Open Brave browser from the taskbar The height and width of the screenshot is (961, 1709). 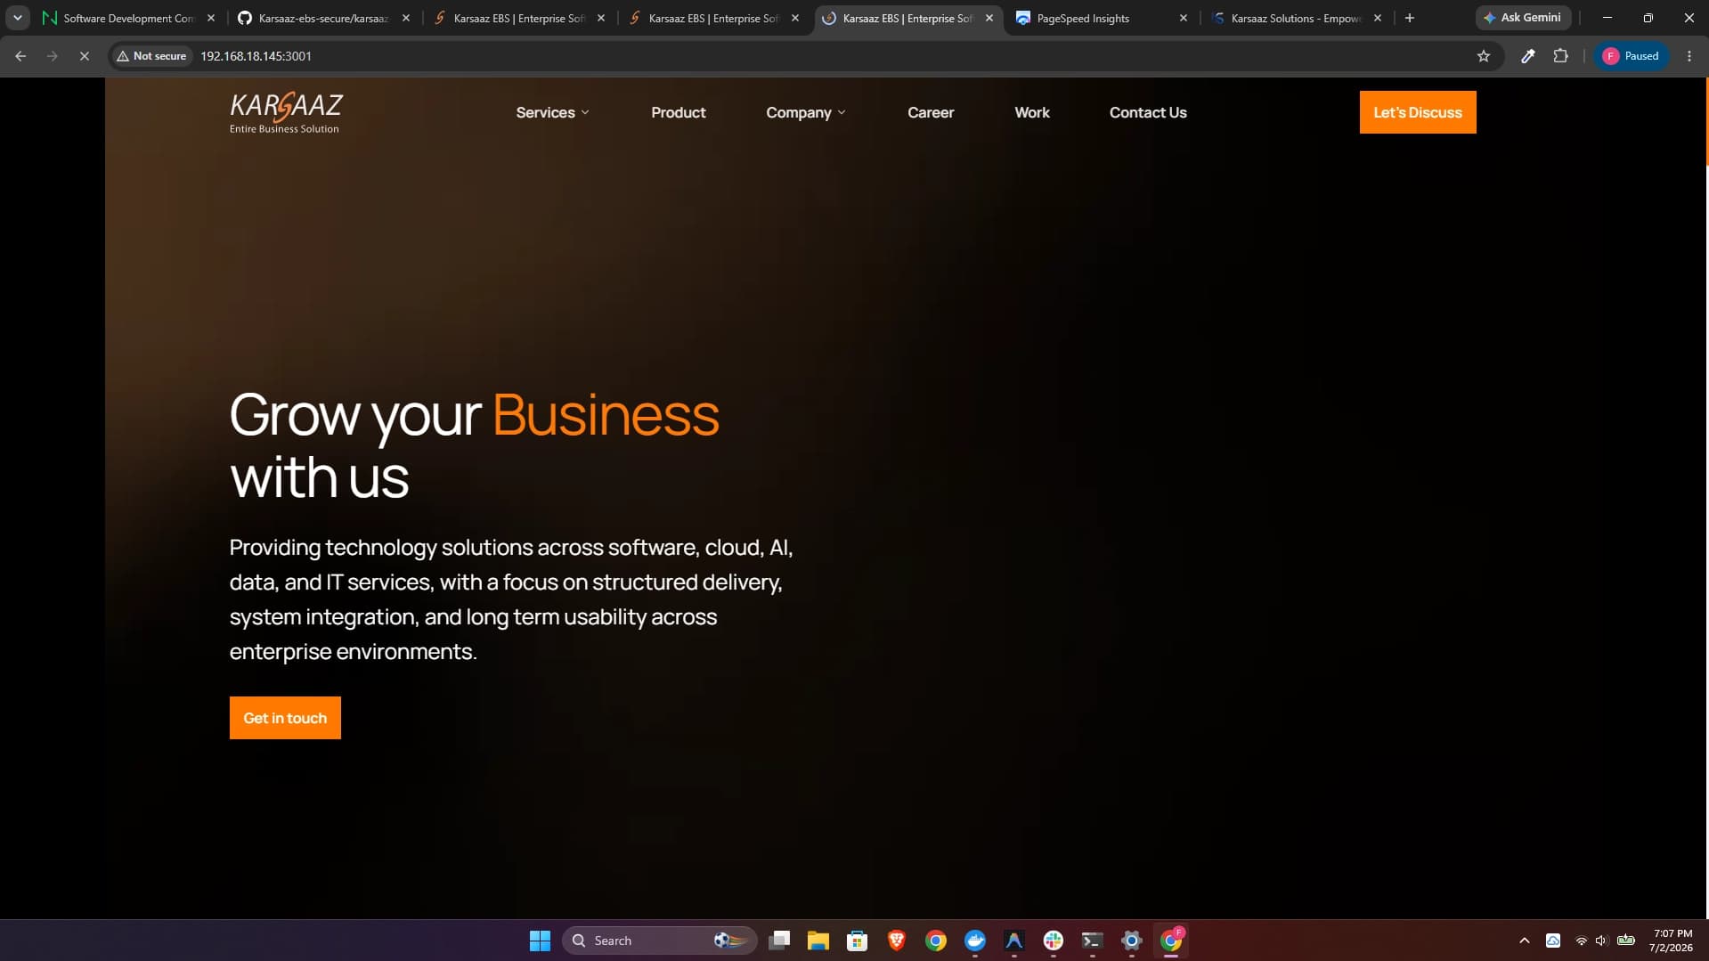click(896, 940)
